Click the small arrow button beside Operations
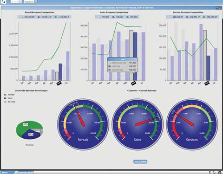Viewport: 223px width, 174px height. coord(36,2)
